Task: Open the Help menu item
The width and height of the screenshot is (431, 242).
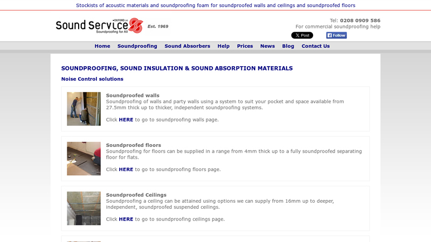Action: pyautogui.click(x=224, y=46)
